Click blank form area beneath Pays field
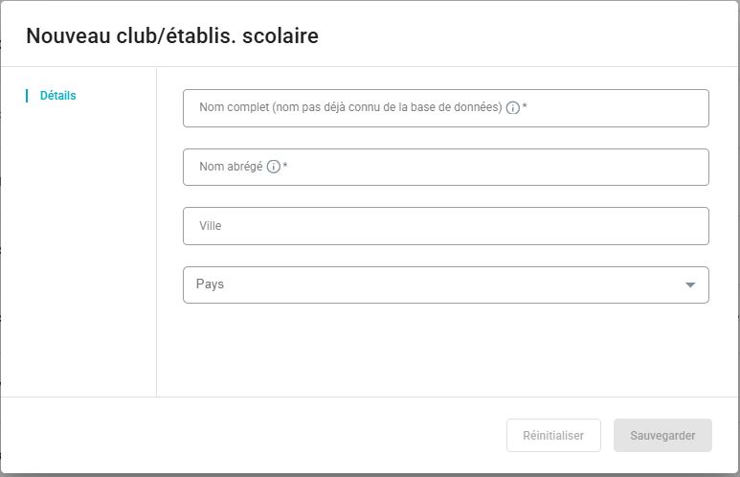 point(445,350)
